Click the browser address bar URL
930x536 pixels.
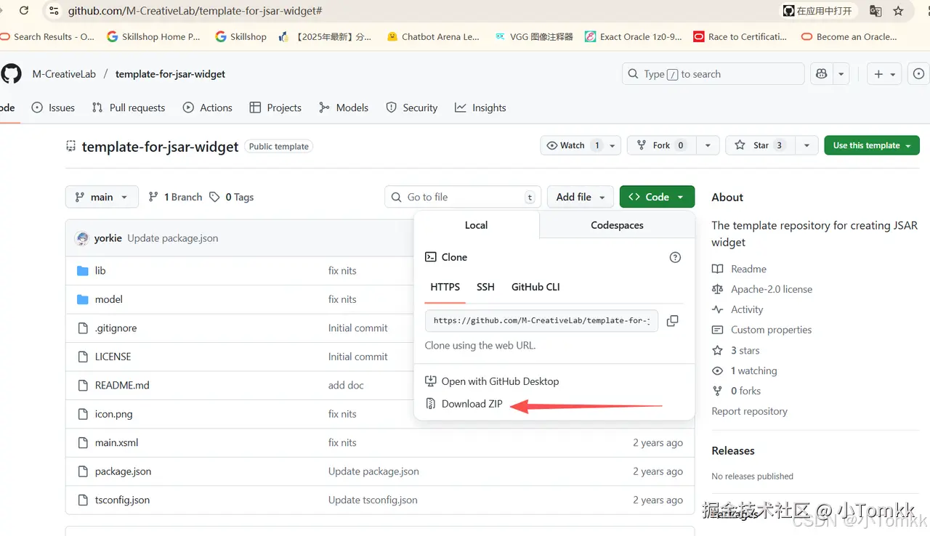195,11
